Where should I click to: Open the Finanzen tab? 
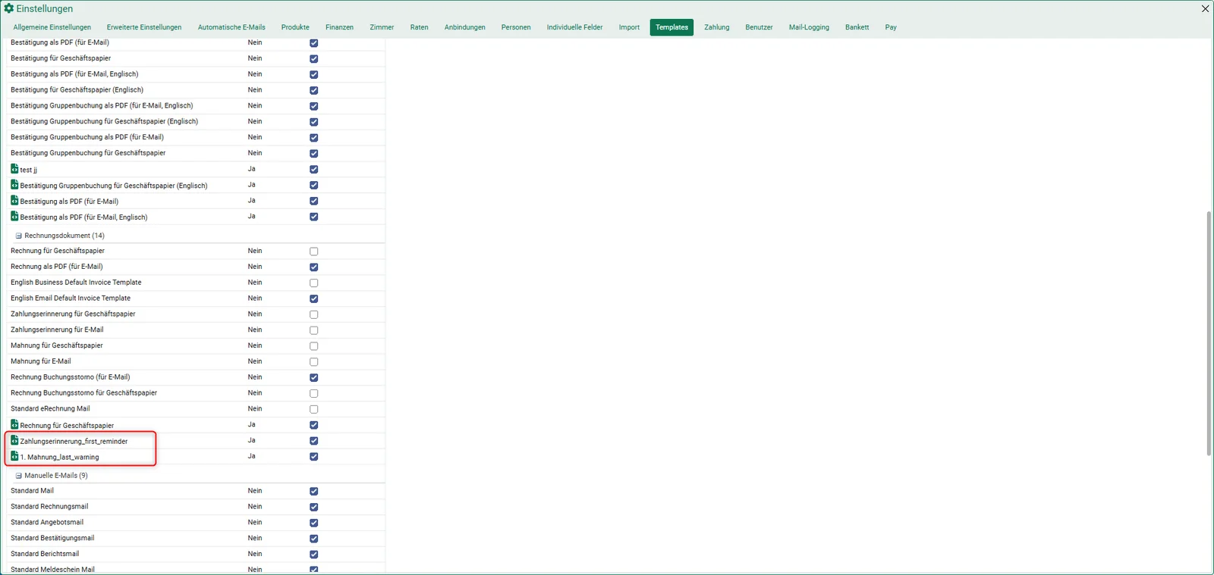(x=339, y=27)
